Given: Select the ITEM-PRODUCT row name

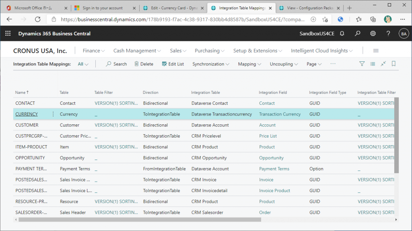Looking at the screenshot, I should point(31,147).
